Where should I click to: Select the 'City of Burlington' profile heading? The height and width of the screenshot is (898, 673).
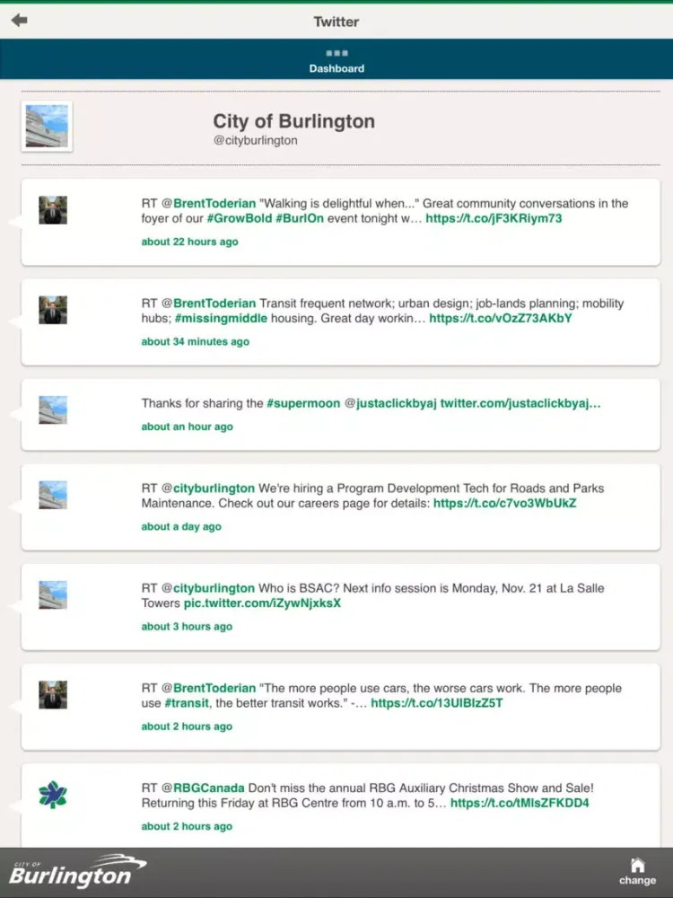pyautogui.click(x=293, y=121)
